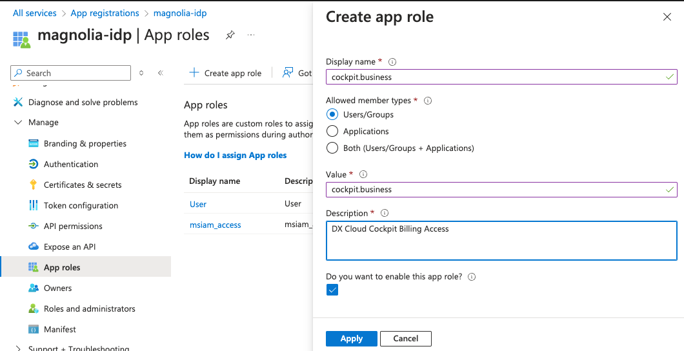Open Token configuration
Screen dimensions: 684x351
pyautogui.click(x=81, y=205)
